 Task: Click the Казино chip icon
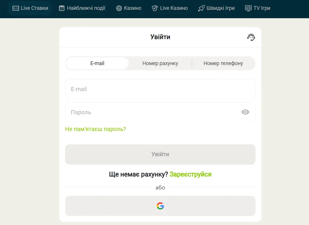(119, 8)
